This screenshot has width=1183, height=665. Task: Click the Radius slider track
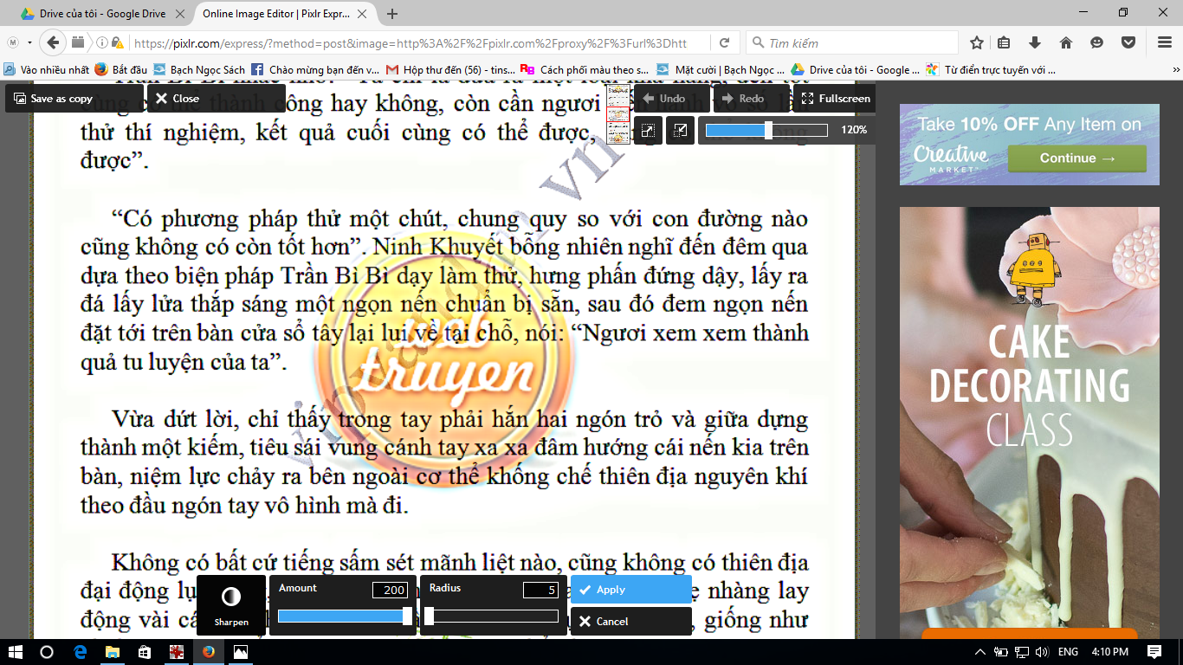pyautogui.click(x=494, y=617)
